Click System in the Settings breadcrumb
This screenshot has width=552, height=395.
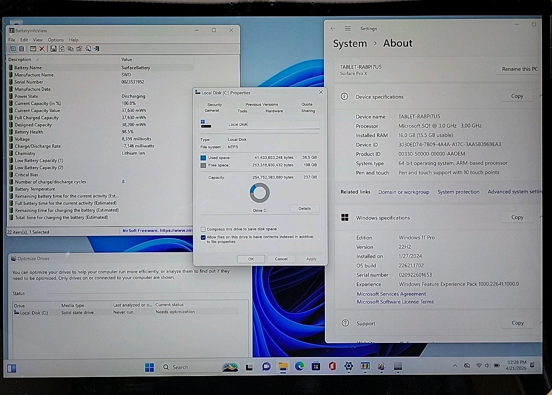click(349, 44)
